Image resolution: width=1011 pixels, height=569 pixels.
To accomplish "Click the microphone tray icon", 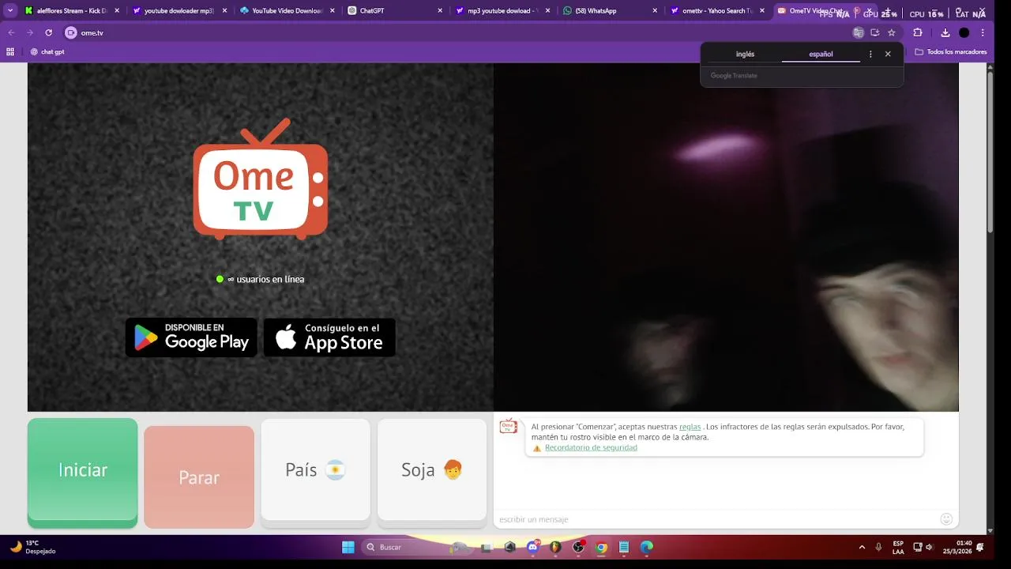I will pos(879,547).
